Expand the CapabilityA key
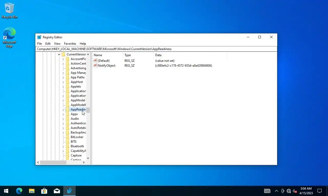 tap(63, 151)
